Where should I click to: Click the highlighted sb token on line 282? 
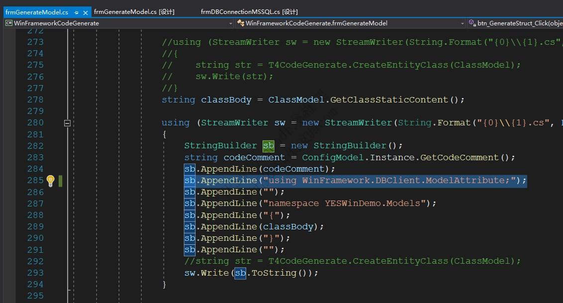coord(268,145)
